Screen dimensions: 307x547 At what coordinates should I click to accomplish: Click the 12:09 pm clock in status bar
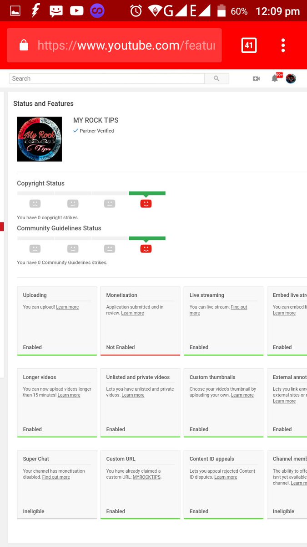[x=277, y=11]
